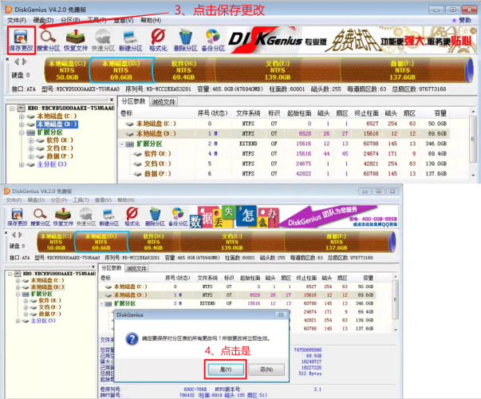Click Delete Partition (删除分区) icon in top window
The image size is (481, 399).
point(185,40)
